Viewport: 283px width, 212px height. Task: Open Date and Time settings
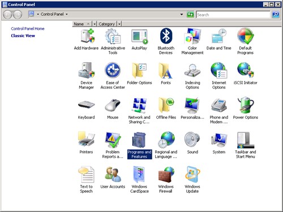(x=219, y=40)
